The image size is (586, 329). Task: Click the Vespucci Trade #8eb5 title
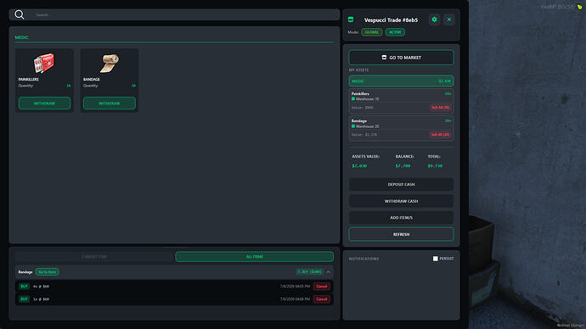[x=391, y=20]
